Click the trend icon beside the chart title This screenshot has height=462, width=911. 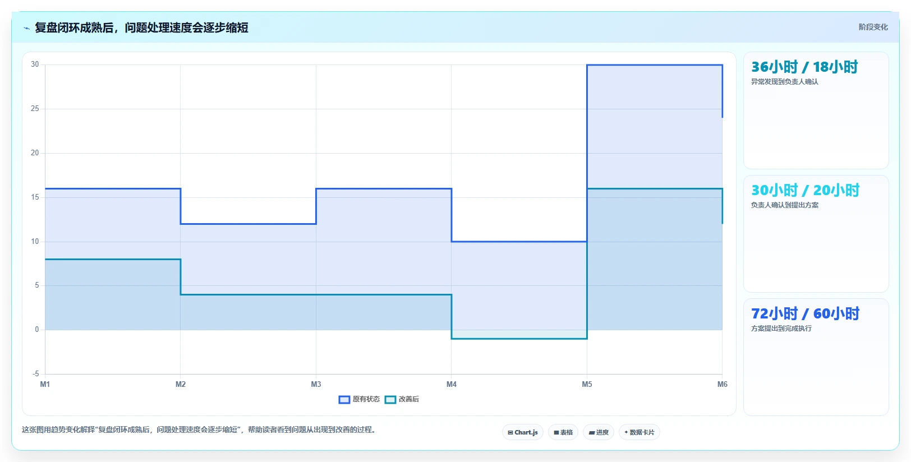coord(26,28)
